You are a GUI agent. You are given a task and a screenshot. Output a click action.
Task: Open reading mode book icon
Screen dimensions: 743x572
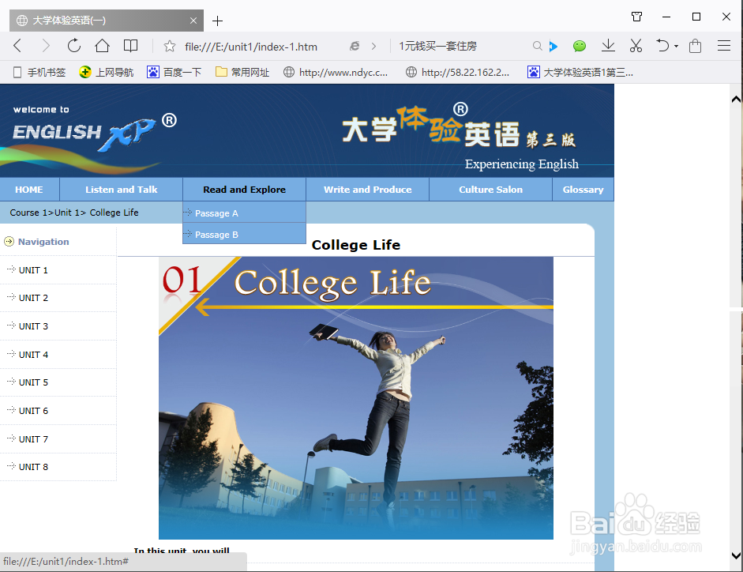[130, 46]
